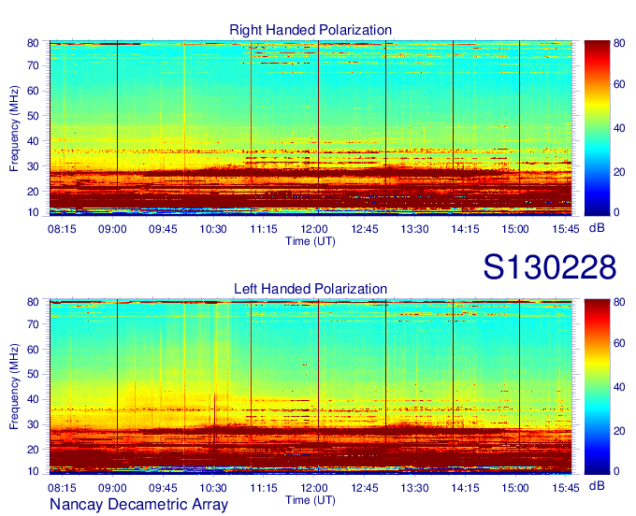636x516 pixels.
Task: Click the 30 MHz tick label on the top plot
Action: (x=33, y=166)
